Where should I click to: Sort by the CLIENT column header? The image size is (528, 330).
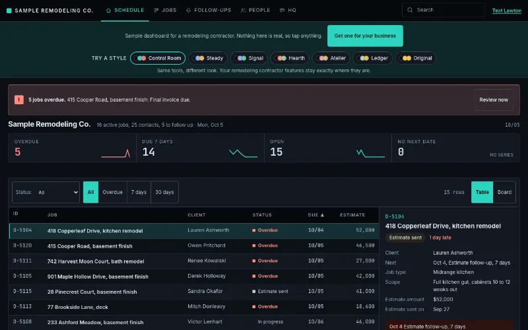tap(197, 215)
